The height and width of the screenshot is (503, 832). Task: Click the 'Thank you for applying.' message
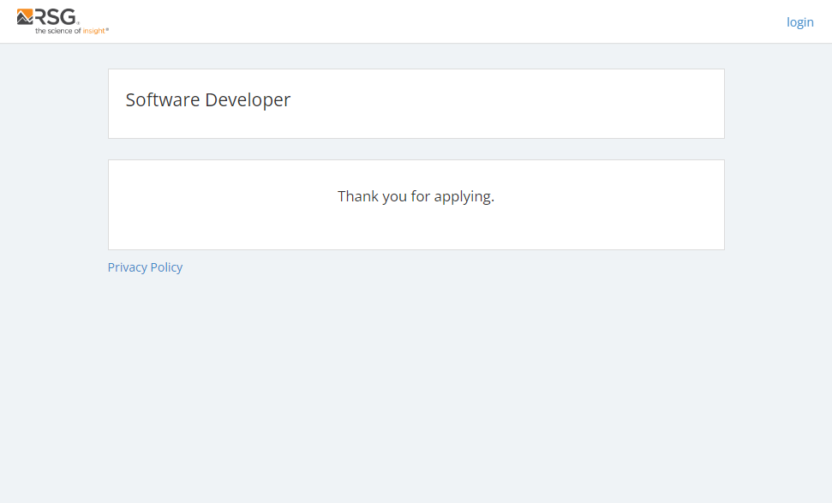click(x=416, y=196)
